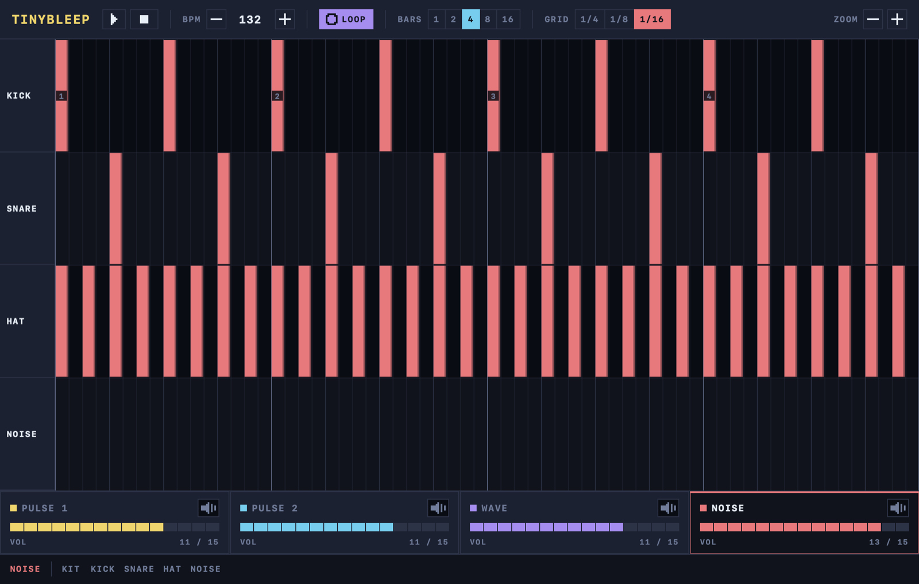Set pattern length to 2 bars

453,19
